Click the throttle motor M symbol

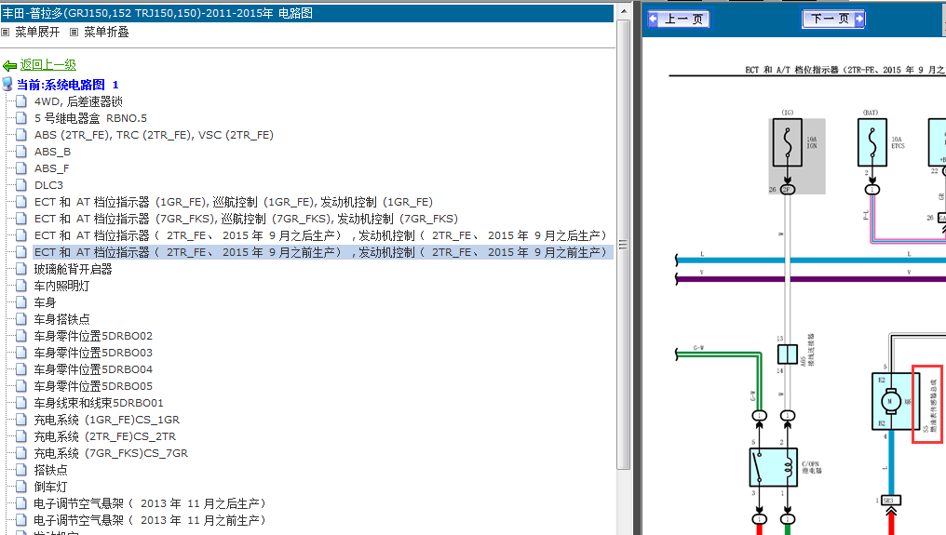pos(890,401)
